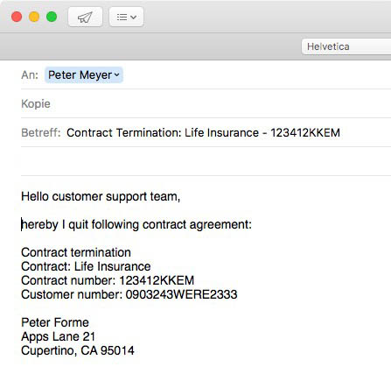
Task: Select the Peter Meyer recipient token
Action: point(84,74)
